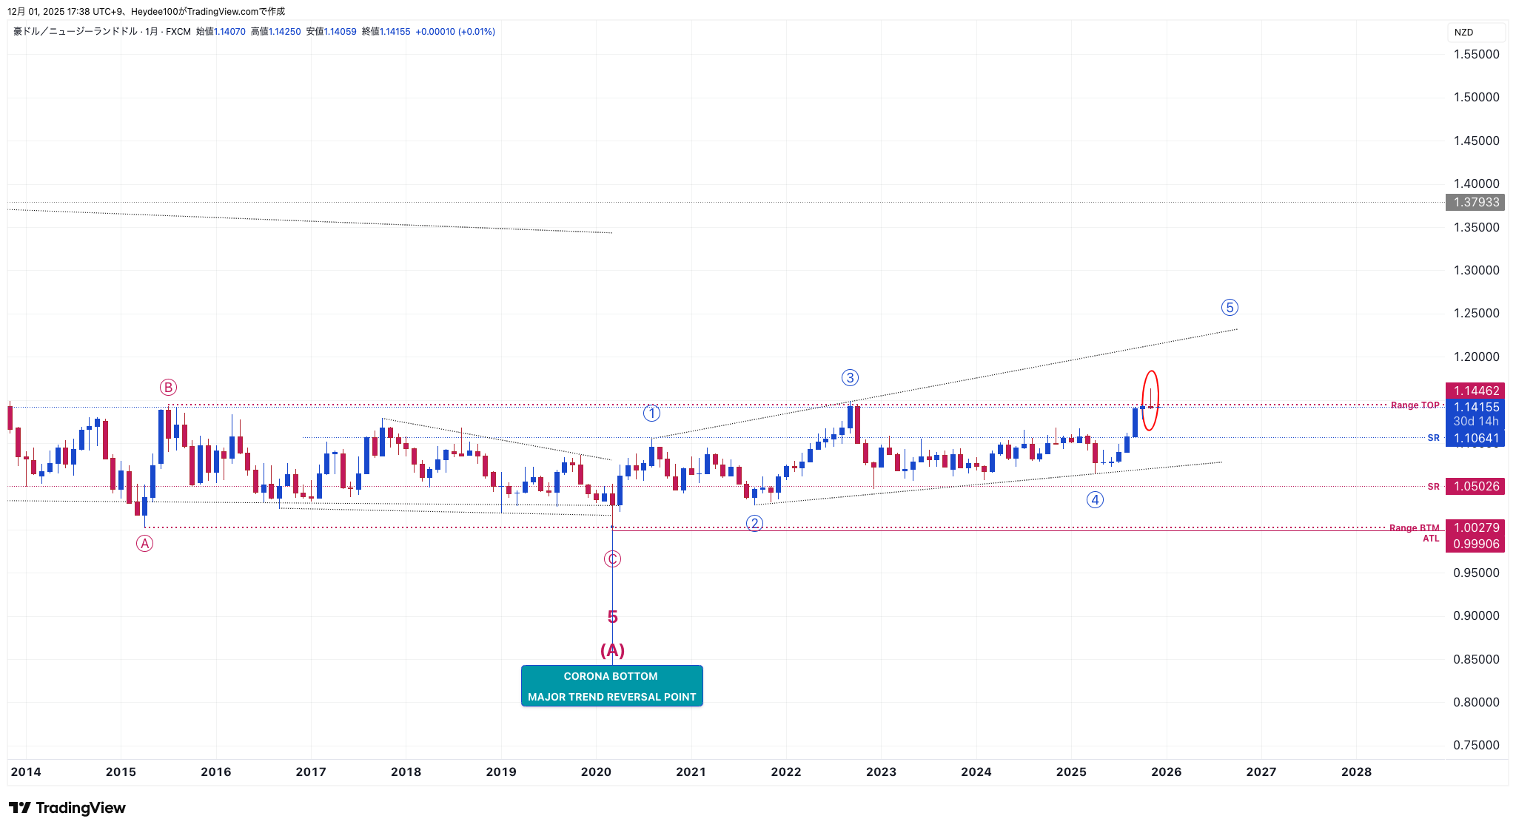1516x830 pixels.
Task: Click the symbol title 豪ドル／ニュージーランドドル
Action: (x=76, y=32)
